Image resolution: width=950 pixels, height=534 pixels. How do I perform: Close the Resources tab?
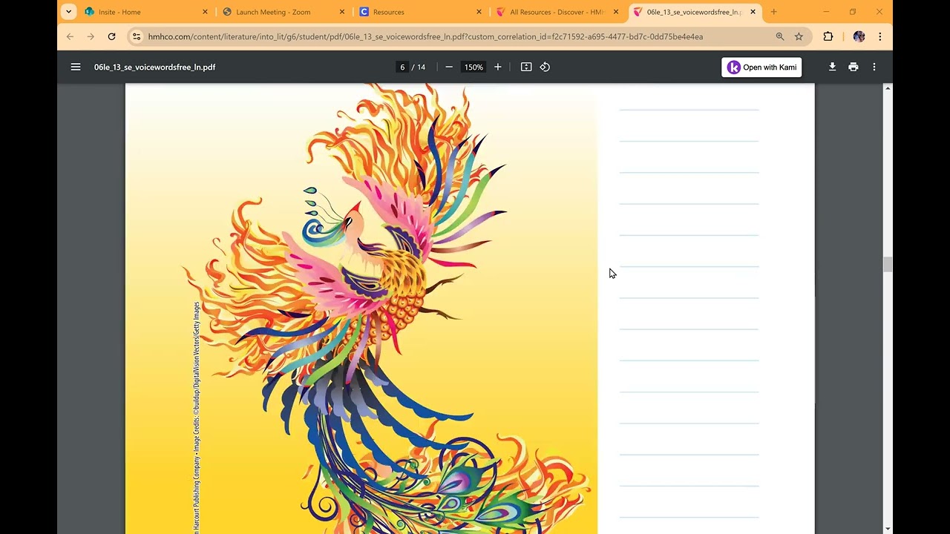(479, 12)
